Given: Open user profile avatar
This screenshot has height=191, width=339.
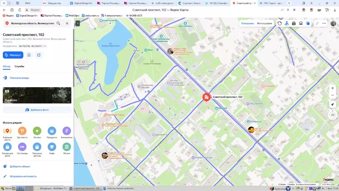Looking at the screenshot, I should pyautogui.click(x=333, y=24).
